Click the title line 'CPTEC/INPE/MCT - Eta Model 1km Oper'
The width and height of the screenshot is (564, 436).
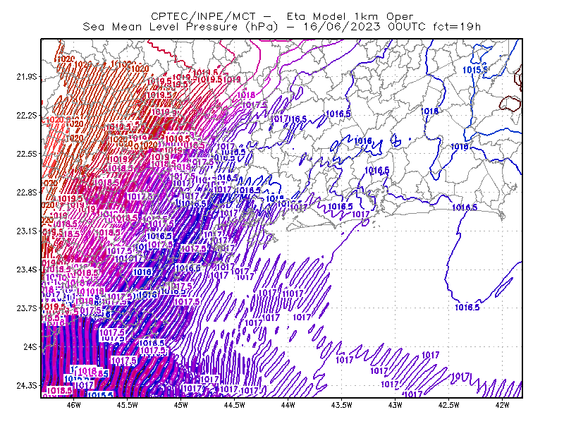point(282,16)
